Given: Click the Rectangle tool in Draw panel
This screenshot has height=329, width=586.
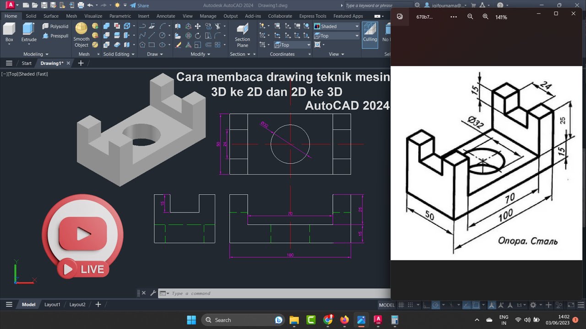Looking at the screenshot, I should tap(152, 45).
